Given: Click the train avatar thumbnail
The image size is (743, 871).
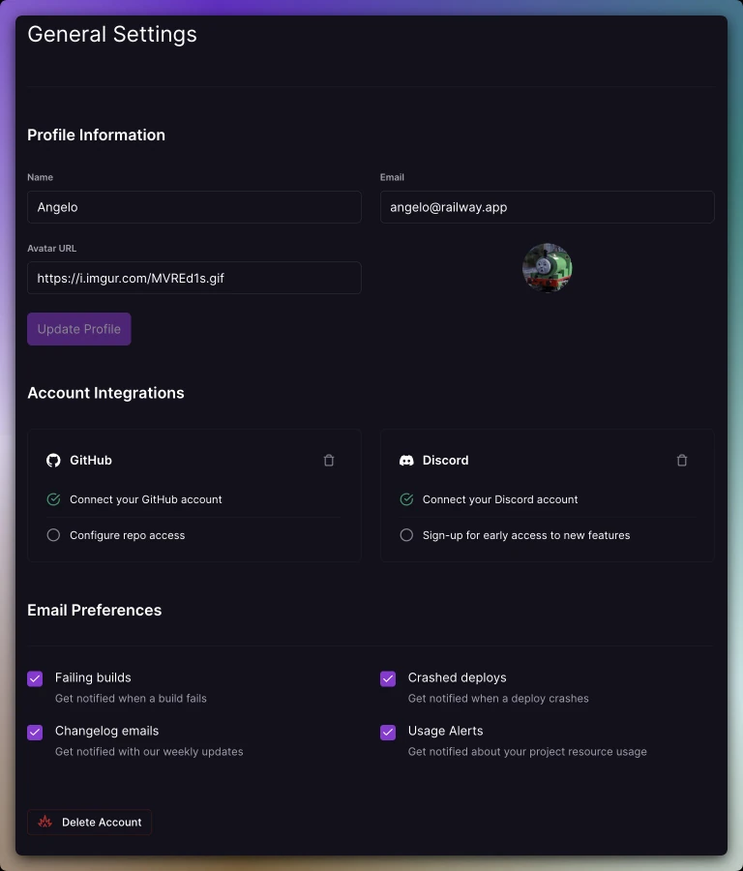Looking at the screenshot, I should [x=547, y=268].
